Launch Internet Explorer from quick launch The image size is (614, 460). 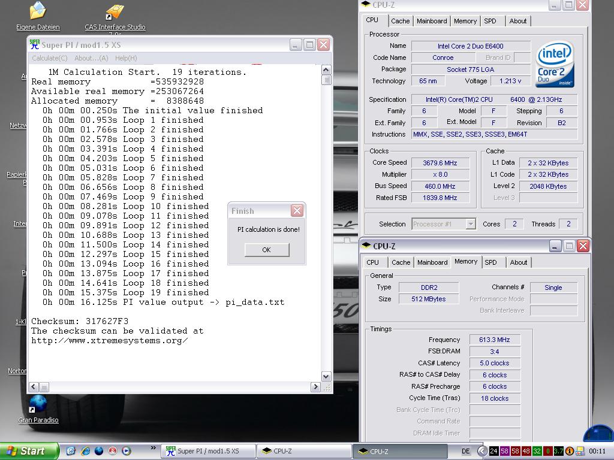85,451
